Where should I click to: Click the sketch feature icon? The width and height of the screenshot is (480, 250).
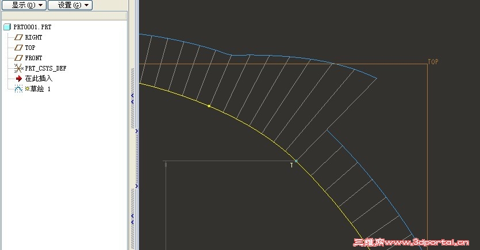pos(18,89)
